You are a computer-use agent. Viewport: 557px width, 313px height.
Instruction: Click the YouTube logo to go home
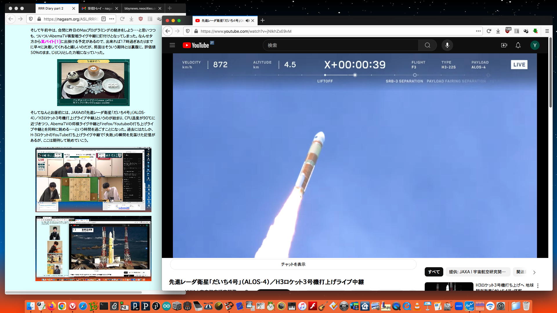point(196,45)
